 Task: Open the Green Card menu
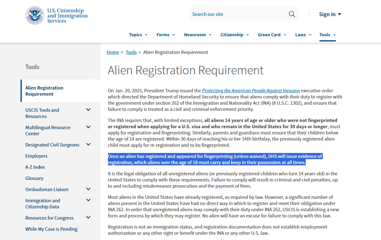[272, 35]
